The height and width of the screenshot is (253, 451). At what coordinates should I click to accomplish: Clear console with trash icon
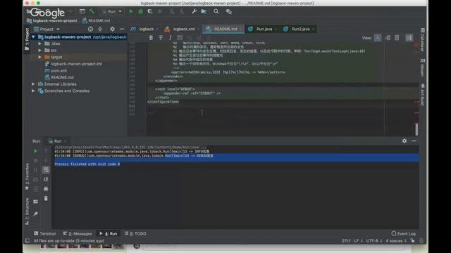(x=46, y=198)
